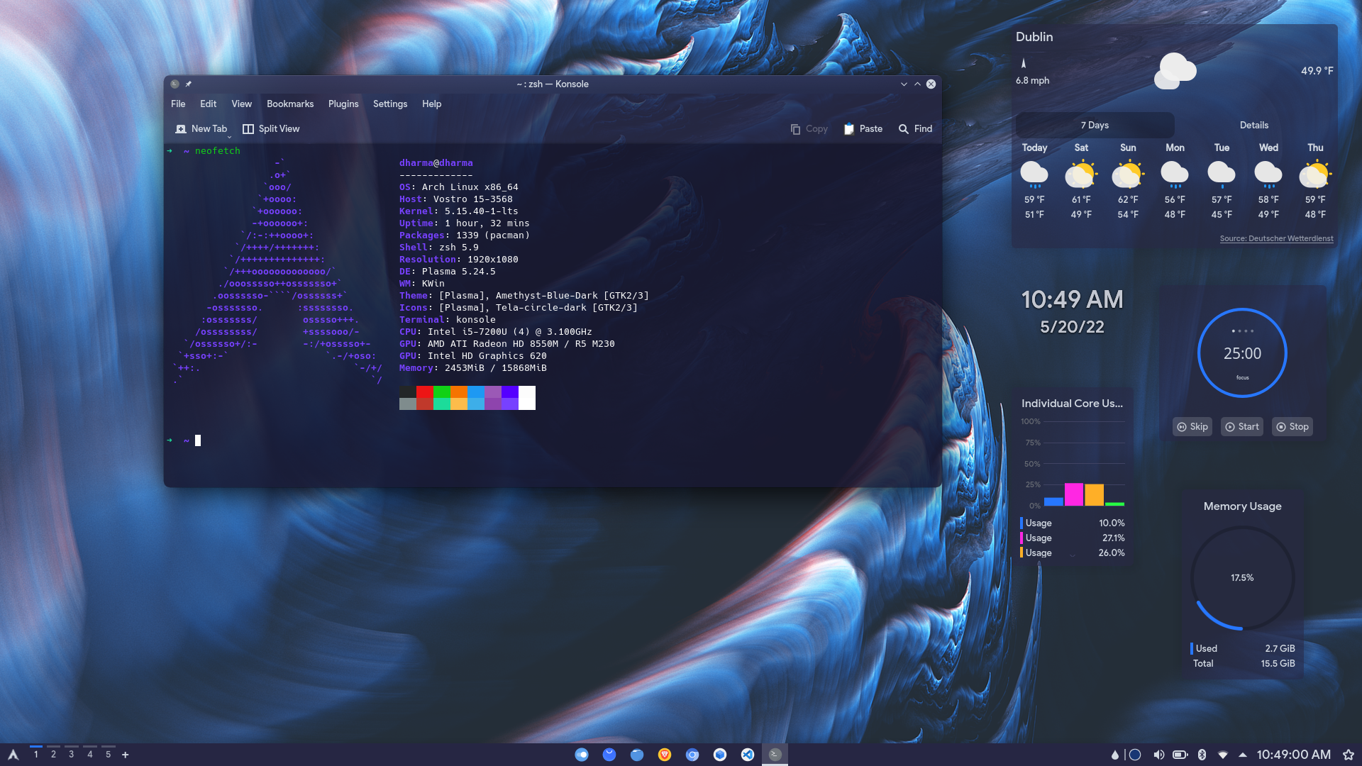Open a New Tab in Konsole
The image size is (1362, 766).
point(201,128)
